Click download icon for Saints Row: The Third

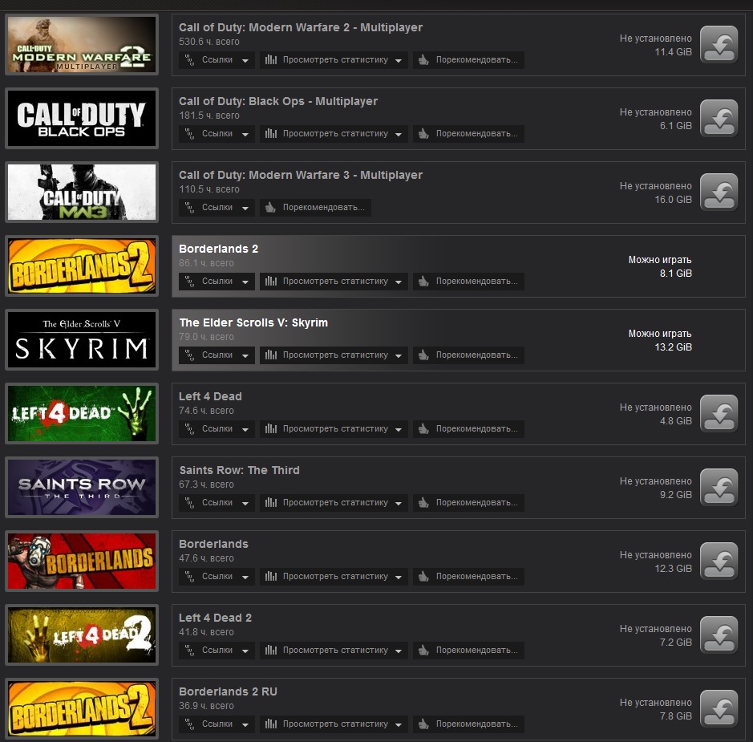tap(719, 488)
